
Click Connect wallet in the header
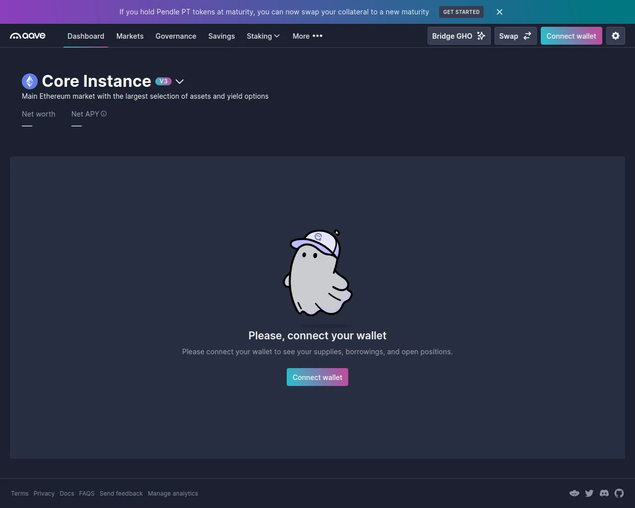[571, 36]
